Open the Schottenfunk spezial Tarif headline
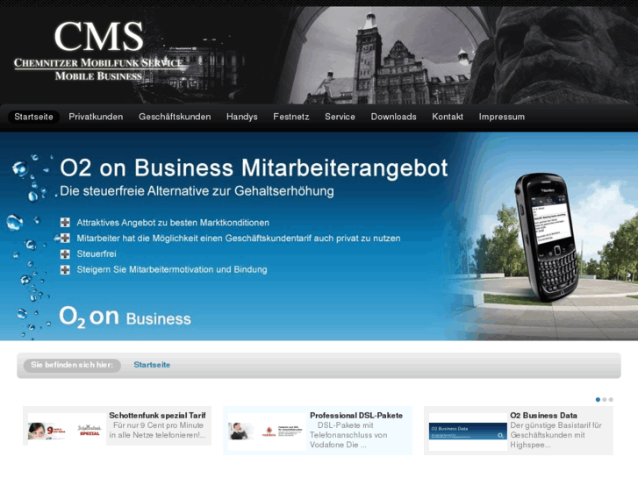Screen dimensions: 638x478 [157, 416]
